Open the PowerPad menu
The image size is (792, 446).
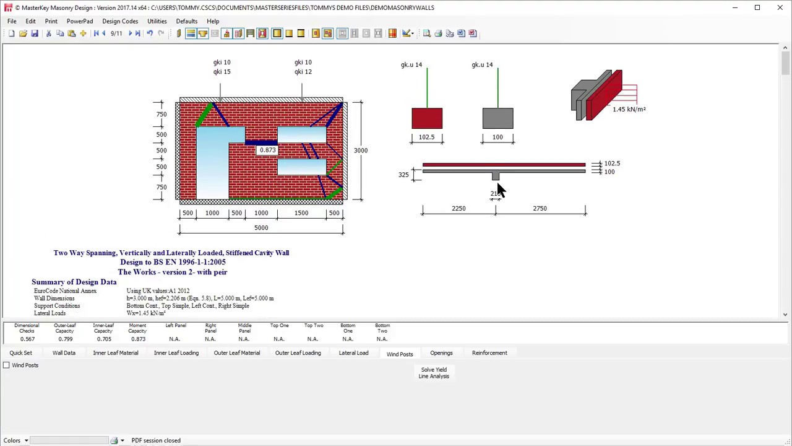(80, 21)
